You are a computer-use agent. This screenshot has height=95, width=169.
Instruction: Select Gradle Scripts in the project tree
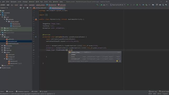pyautogui.click(x=5, y=68)
